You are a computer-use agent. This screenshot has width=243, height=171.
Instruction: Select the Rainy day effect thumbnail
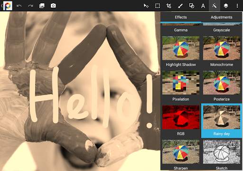(222, 117)
